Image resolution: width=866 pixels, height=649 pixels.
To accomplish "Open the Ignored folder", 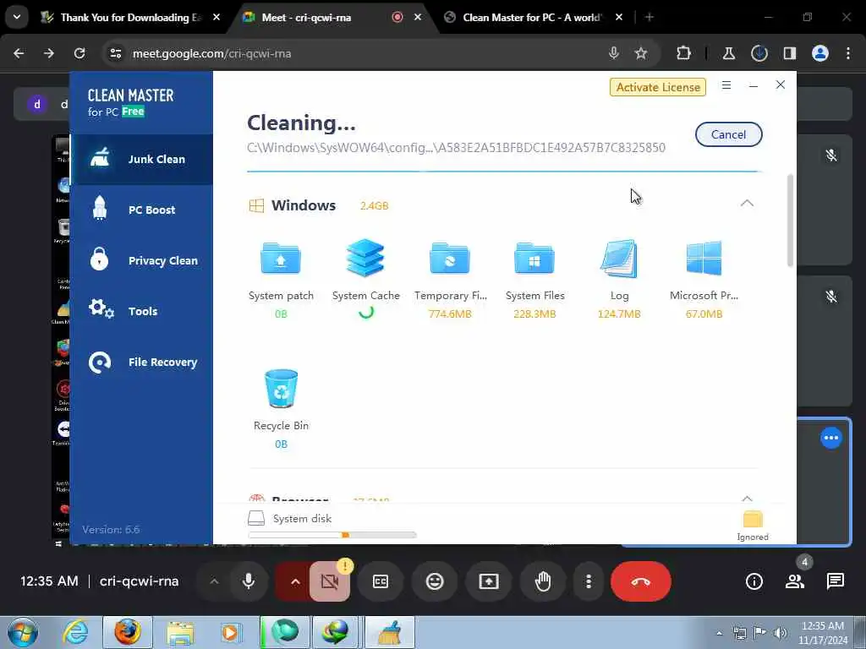I will (752, 526).
